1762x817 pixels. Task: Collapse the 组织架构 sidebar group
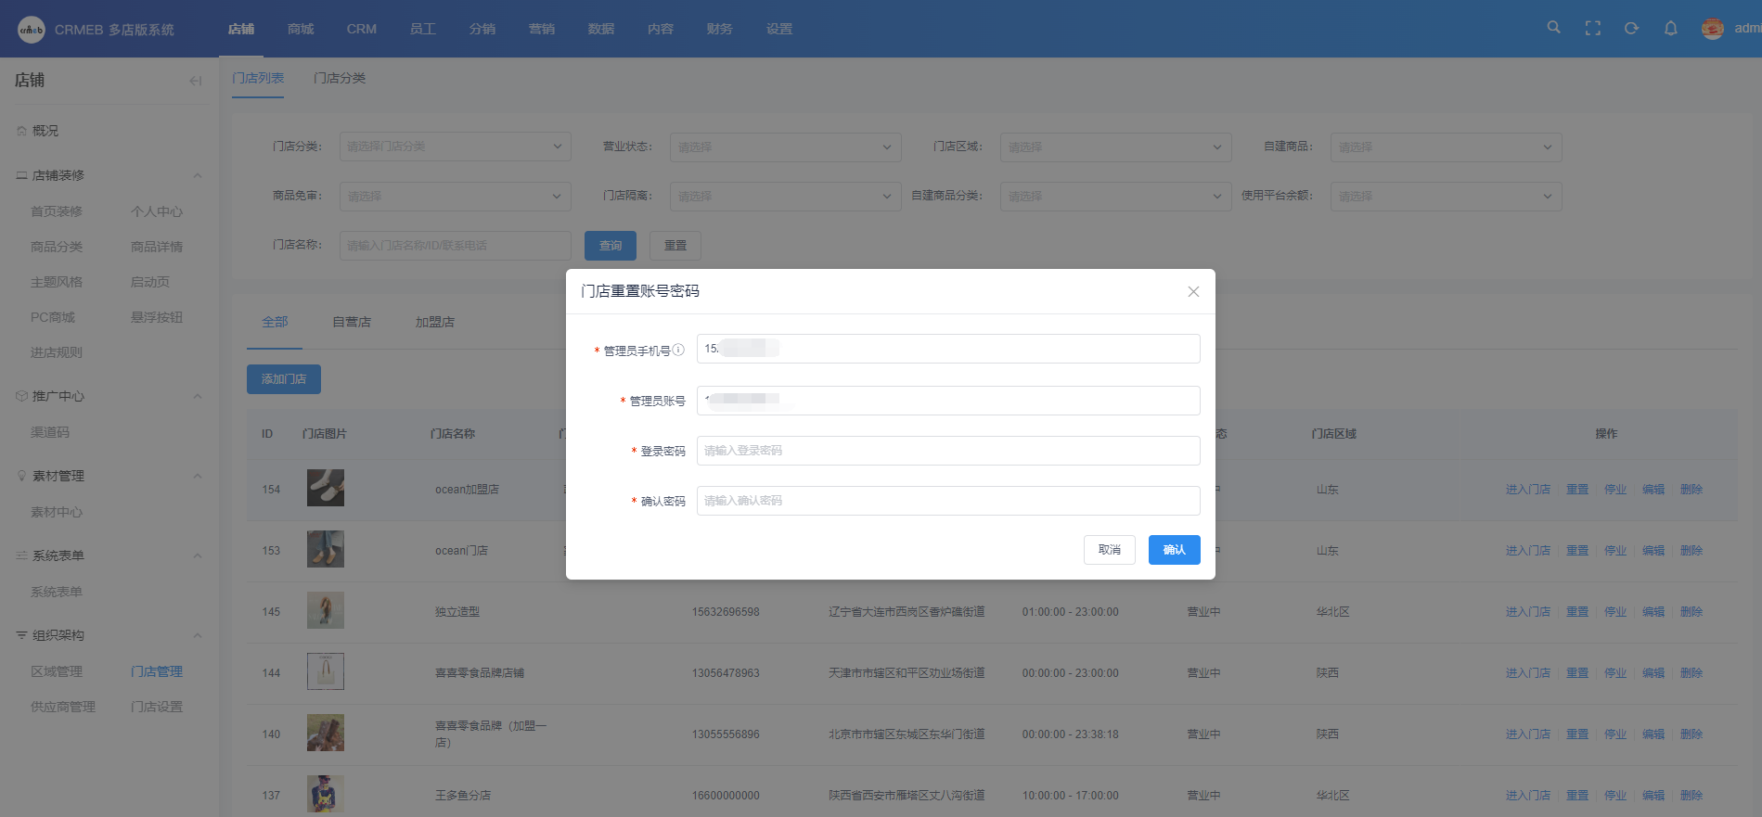click(x=197, y=635)
